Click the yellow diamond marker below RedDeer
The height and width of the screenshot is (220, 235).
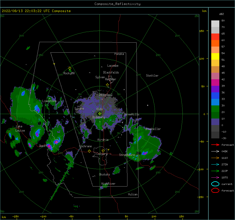108,85
